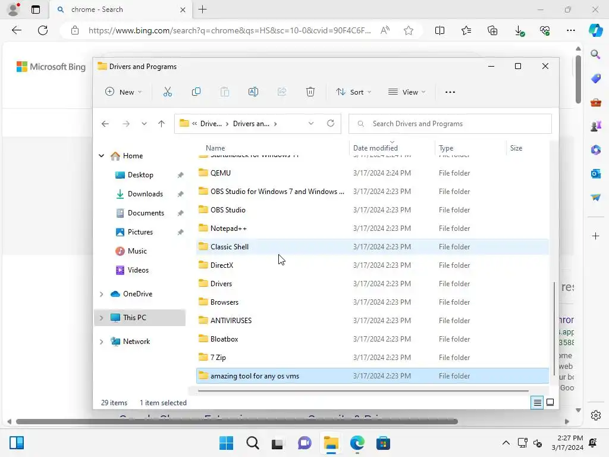Image resolution: width=609 pixels, height=457 pixels.
Task: Collapse the Home tree node
Action: [x=101, y=156]
